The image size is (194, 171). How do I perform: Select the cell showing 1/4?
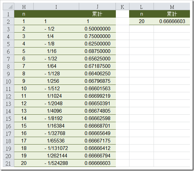click(56, 36)
